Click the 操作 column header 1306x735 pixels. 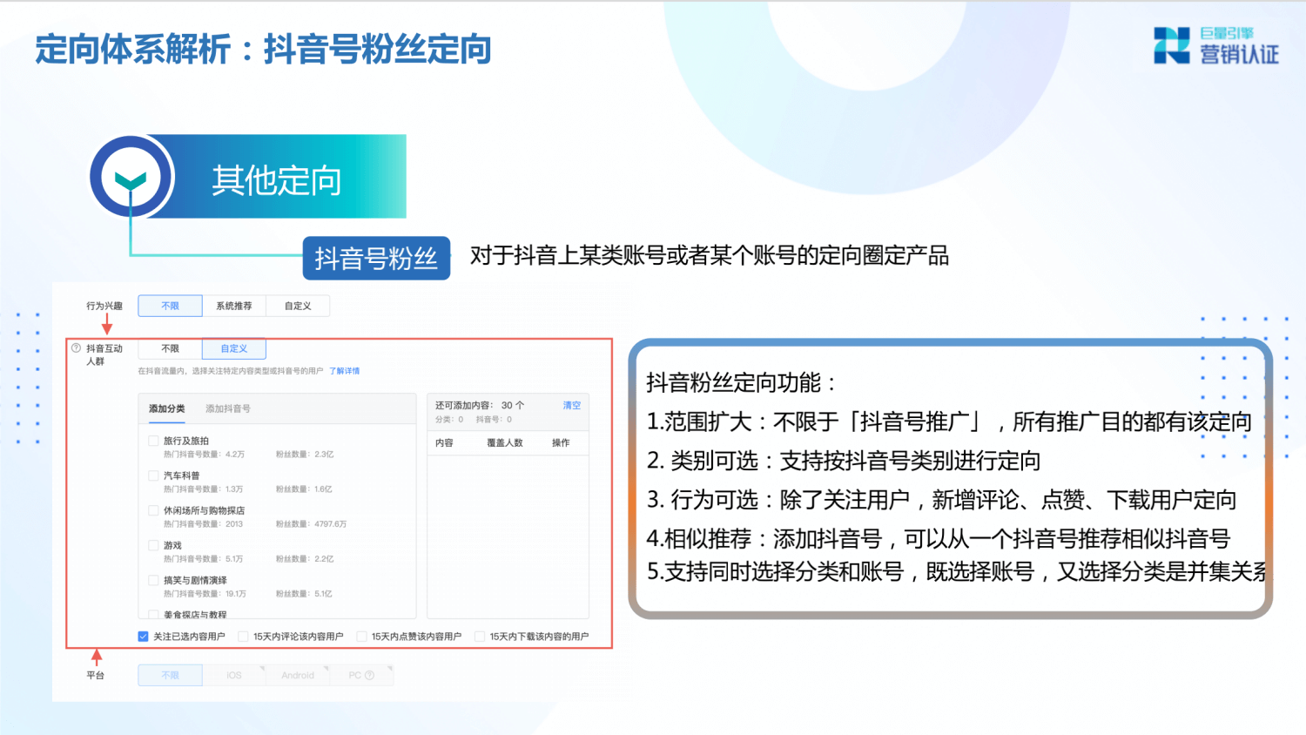(x=561, y=442)
